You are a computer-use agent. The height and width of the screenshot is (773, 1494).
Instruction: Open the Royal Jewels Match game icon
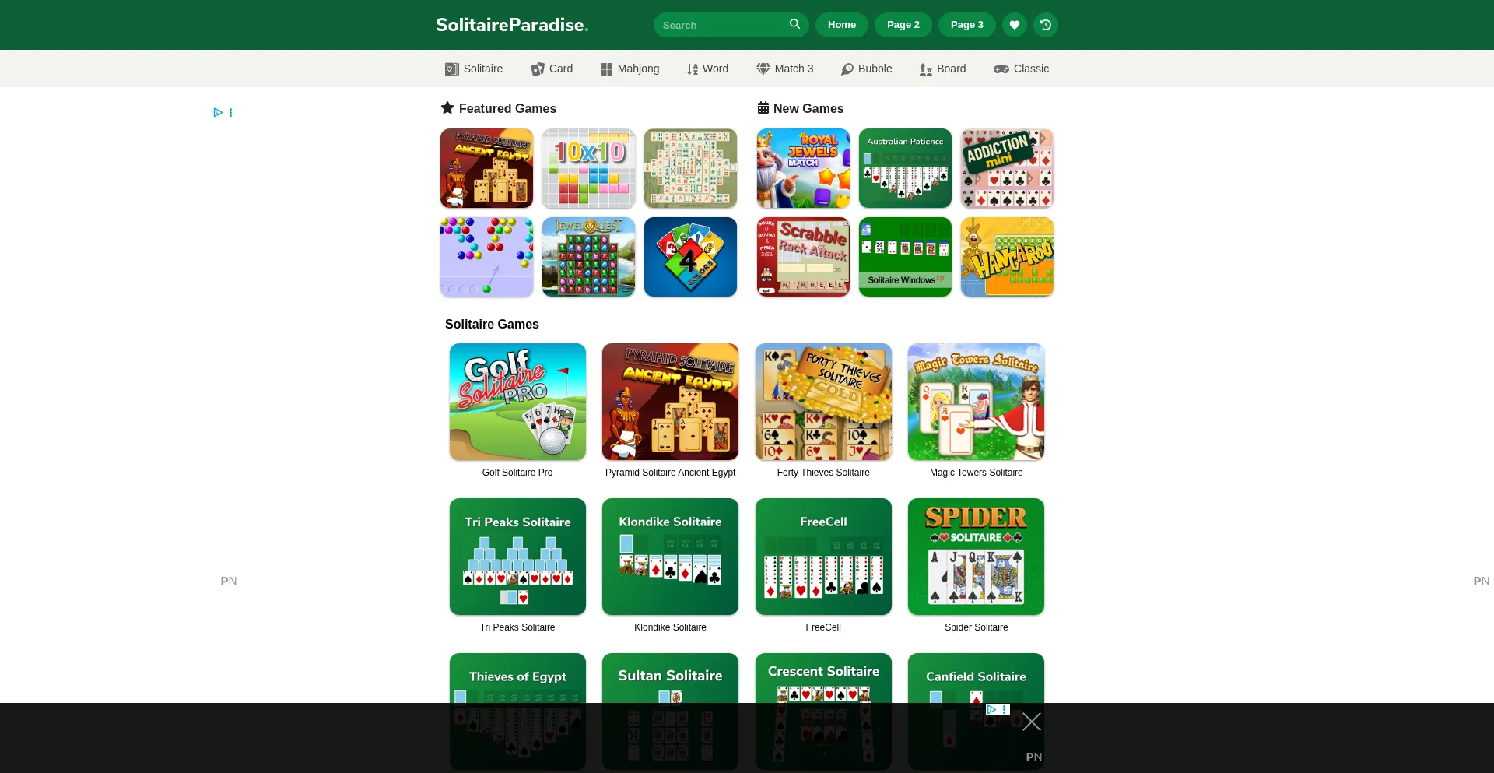coord(803,168)
